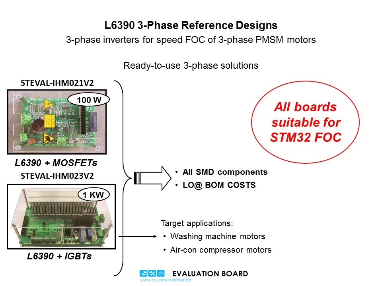Click the red oval STM32 FOC callout
Screen dimensions: 382x286
click(x=305, y=123)
